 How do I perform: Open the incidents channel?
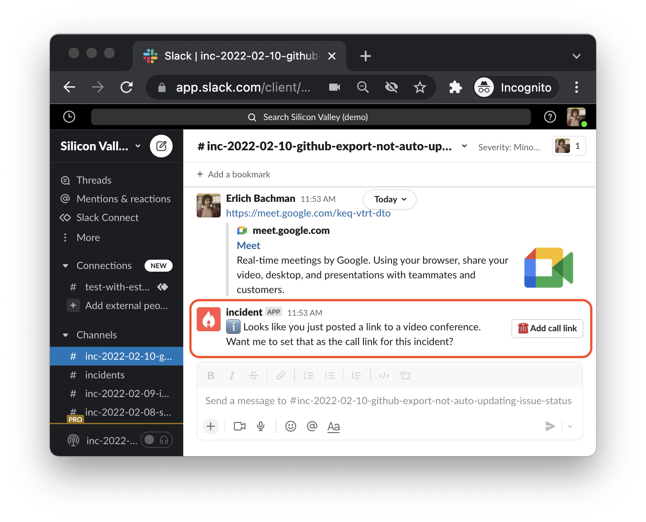click(x=105, y=375)
